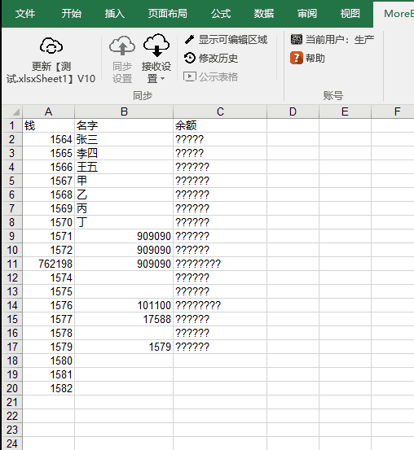Click cell containing 1567
The width and height of the screenshot is (414, 450).
pyautogui.click(x=49, y=181)
